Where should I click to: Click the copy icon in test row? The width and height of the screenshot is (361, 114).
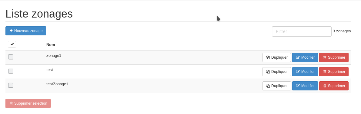tap(268, 72)
